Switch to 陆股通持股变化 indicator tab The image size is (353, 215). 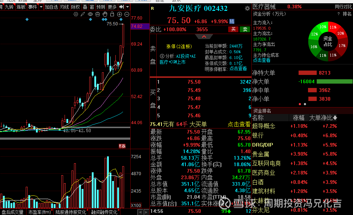[x=71, y=212]
